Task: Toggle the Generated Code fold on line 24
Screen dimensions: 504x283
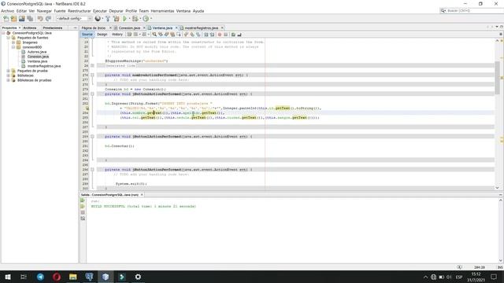Action: click(x=92, y=65)
